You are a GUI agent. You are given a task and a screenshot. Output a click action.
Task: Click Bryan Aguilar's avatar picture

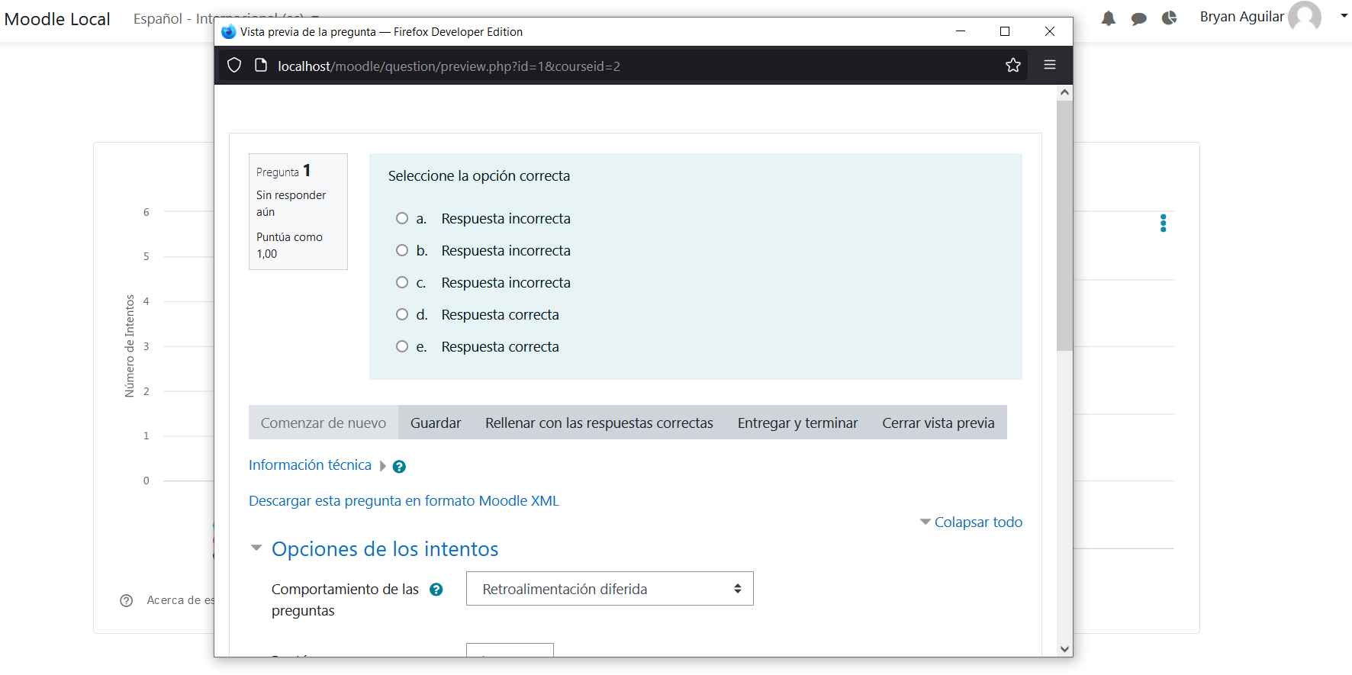(1305, 16)
